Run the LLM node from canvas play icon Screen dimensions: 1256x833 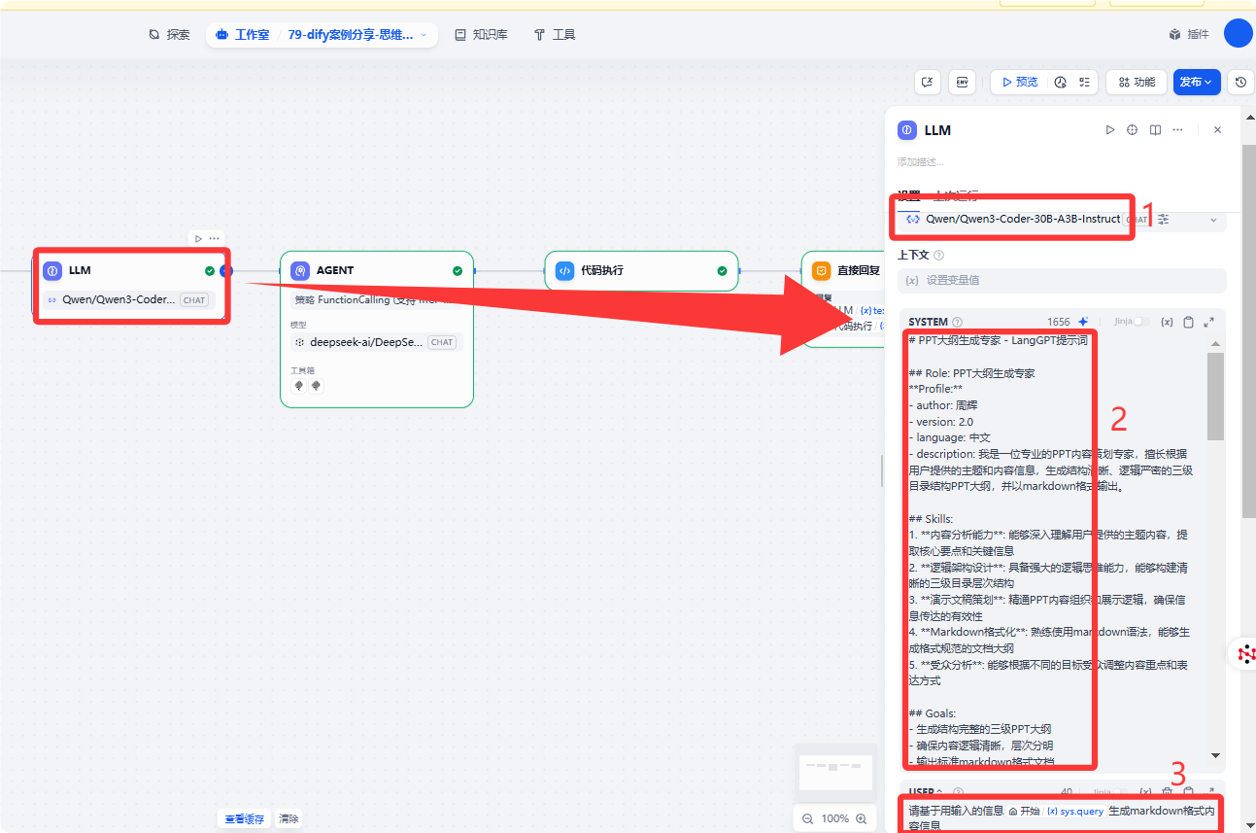coord(199,238)
